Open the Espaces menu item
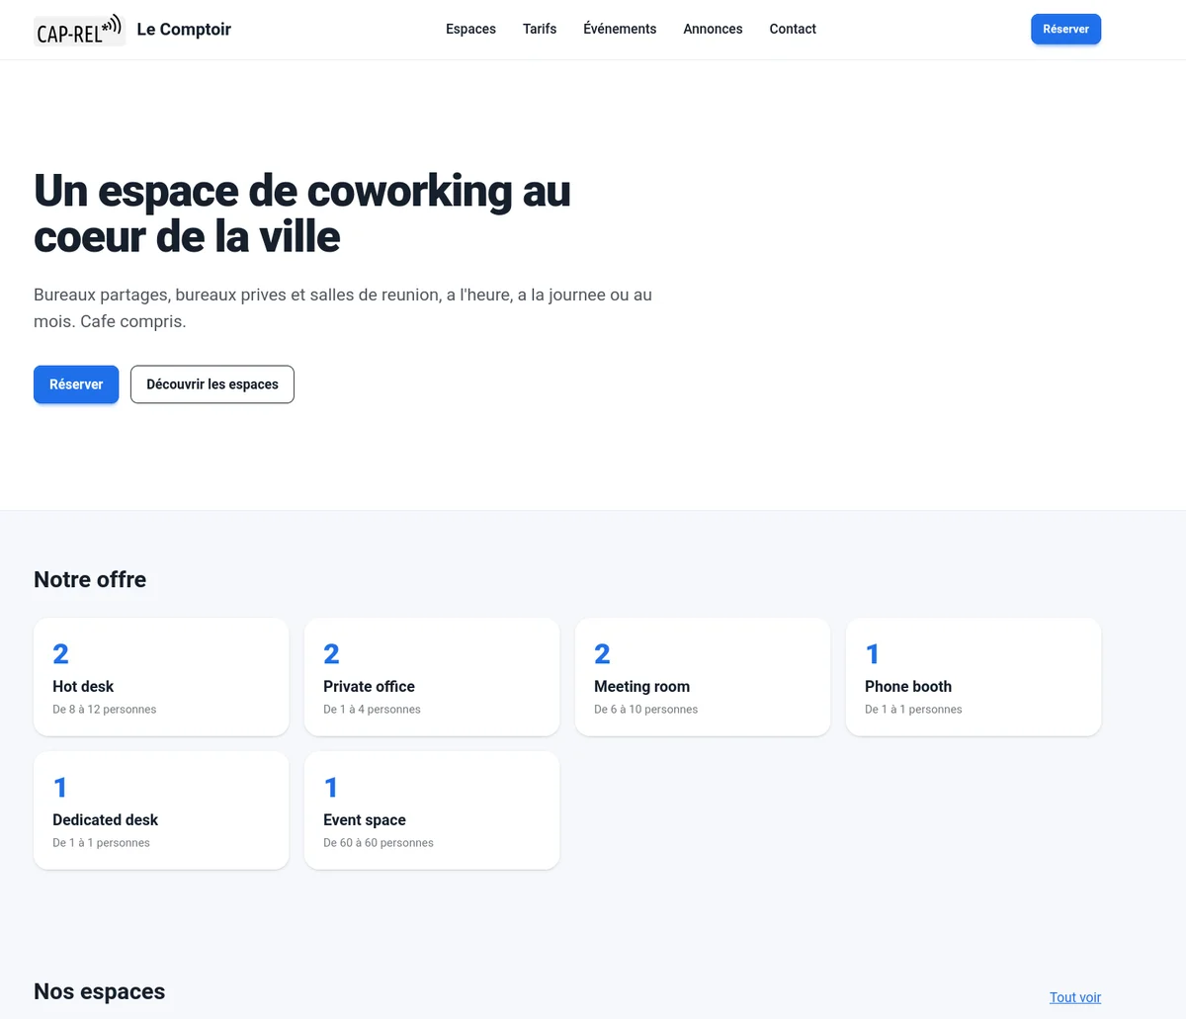 tap(470, 29)
